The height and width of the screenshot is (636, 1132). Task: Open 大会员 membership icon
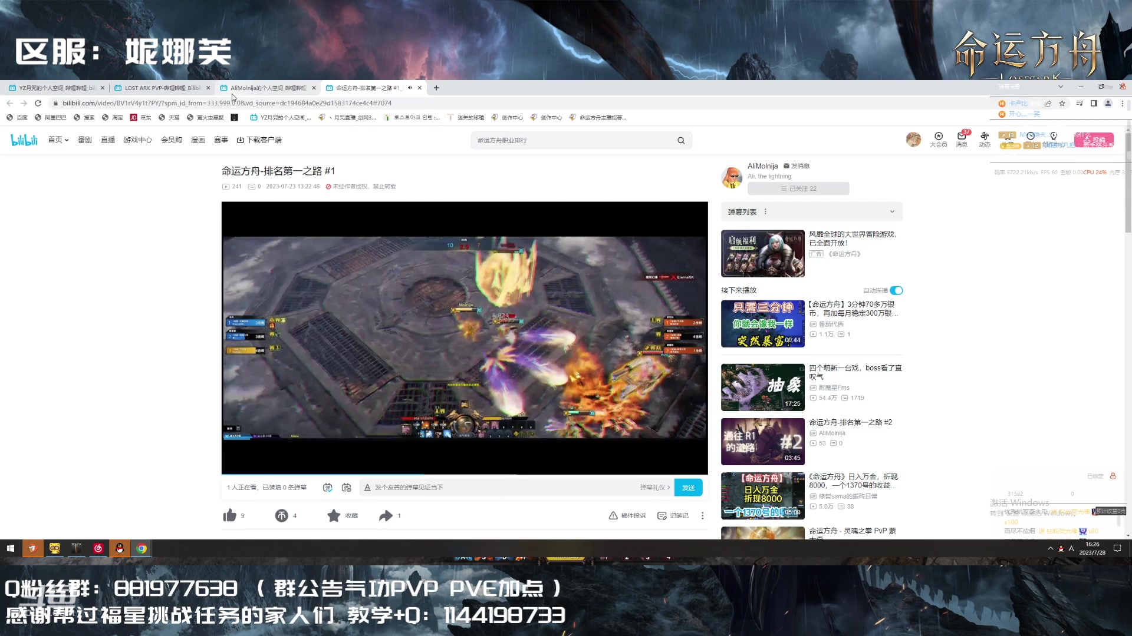(939, 140)
